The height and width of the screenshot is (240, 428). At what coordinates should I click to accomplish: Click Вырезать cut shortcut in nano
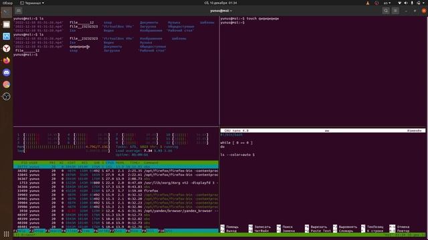316,227
